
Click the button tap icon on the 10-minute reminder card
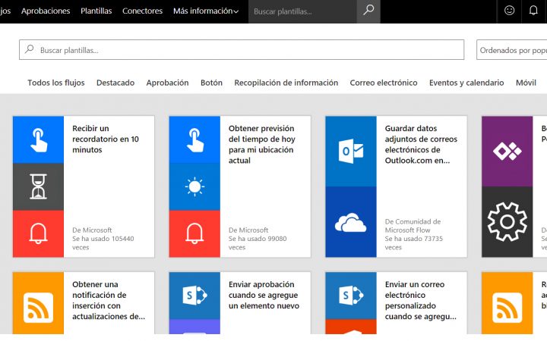click(39, 139)
